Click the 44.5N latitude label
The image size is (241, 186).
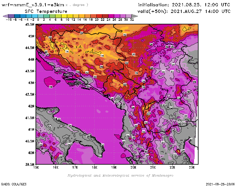30,48
